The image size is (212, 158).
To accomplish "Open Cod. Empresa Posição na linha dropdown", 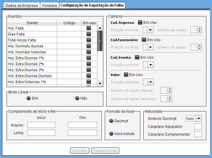I will pos(150,30).
